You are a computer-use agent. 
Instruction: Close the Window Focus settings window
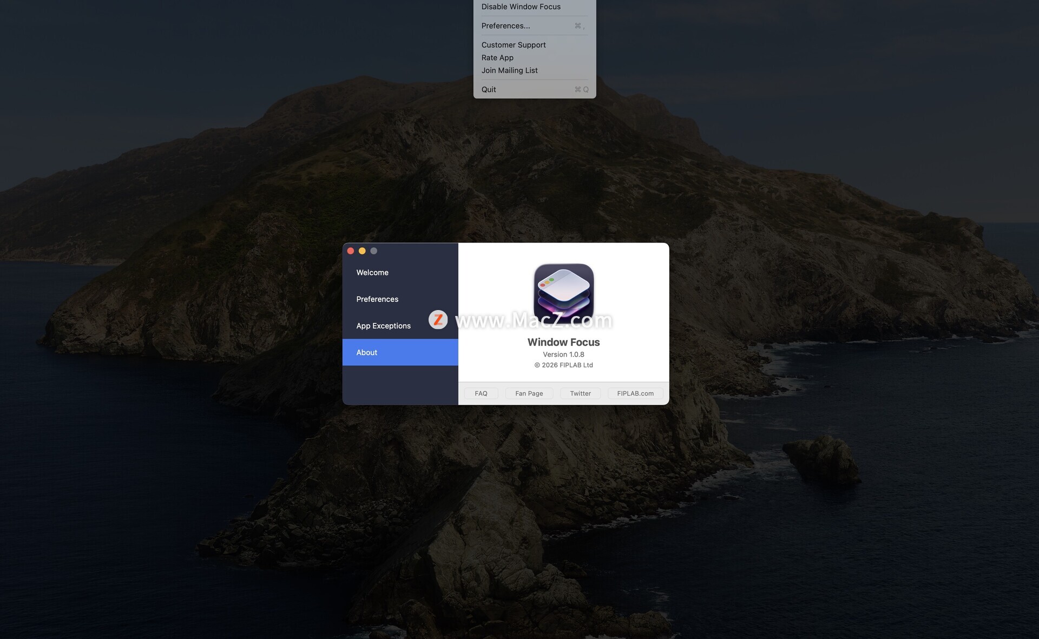coord(351,251)
